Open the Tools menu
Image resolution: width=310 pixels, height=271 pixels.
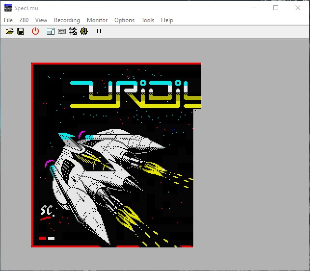click(148, 20)
